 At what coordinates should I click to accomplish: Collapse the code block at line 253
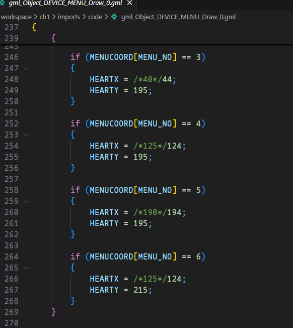26,135
